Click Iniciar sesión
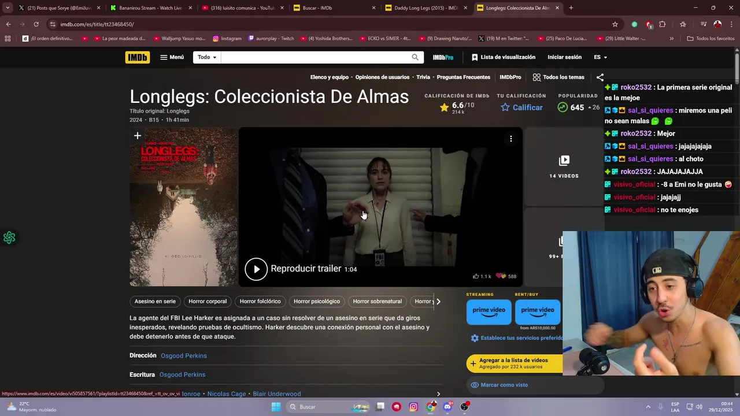Image resolution: width=740 pixels, height=416 pixels. tap(564, 57)
